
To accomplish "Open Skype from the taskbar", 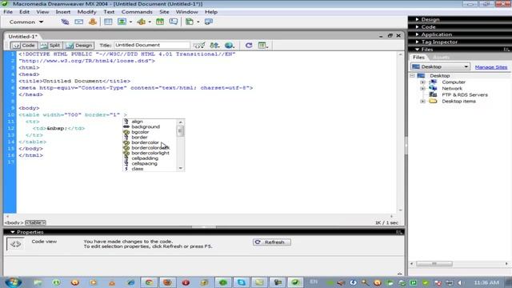I will click(242, 282).
